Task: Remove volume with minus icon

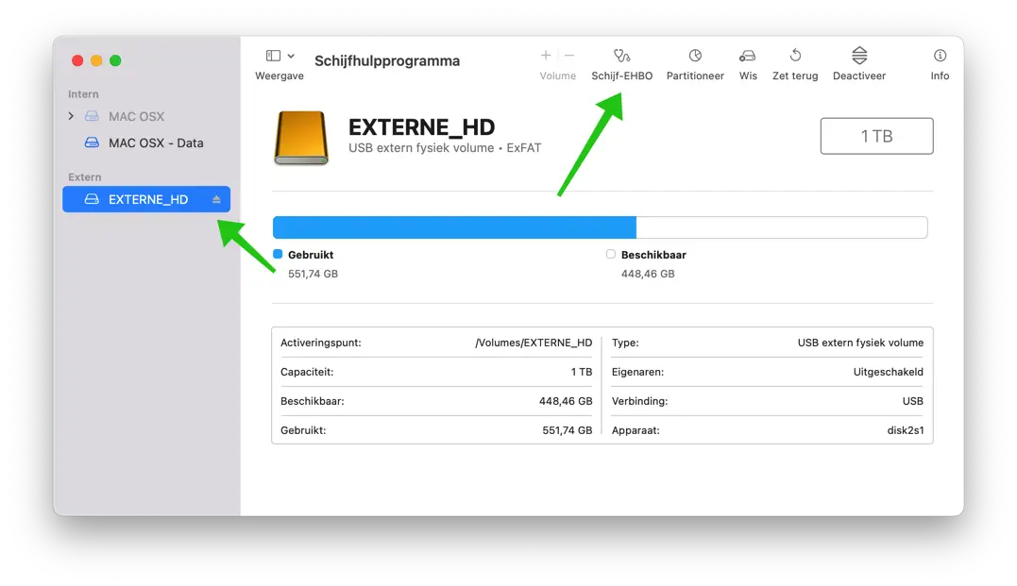Action: pyautogui.click(x=568, y=56)
